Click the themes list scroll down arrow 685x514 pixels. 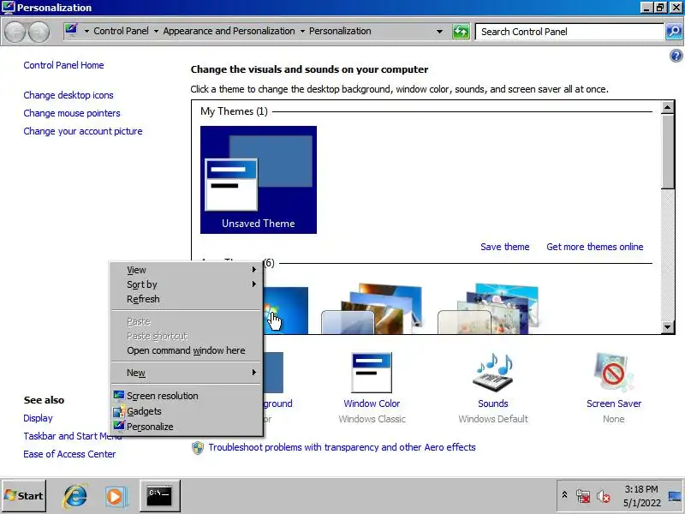click(x=667, y=327)
